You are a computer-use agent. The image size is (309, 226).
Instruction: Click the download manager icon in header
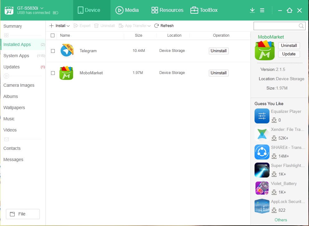pyautogui.click(x=252, y=10)
